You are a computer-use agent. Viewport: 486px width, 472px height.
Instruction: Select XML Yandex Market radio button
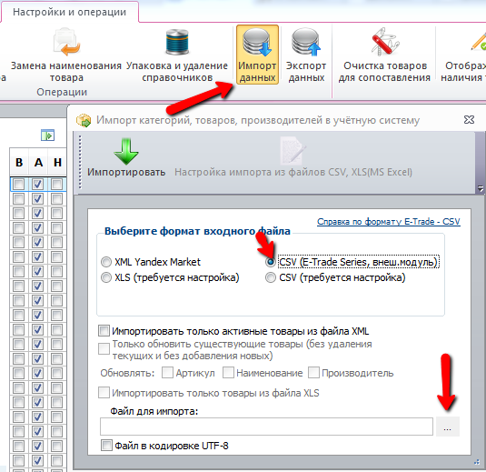pyautogui.click(x=106, y=262)
